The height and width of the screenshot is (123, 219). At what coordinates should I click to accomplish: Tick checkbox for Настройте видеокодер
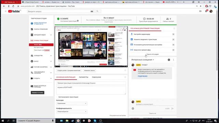tap(173, 34)
